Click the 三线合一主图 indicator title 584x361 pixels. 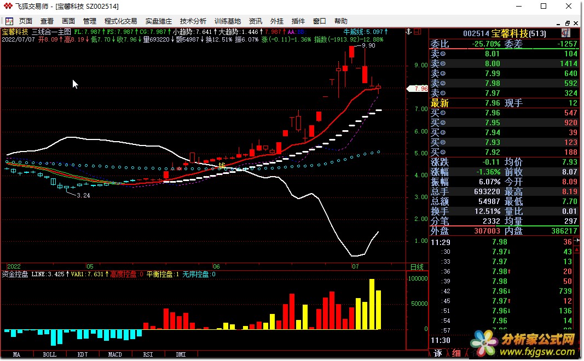click(51, 32)
